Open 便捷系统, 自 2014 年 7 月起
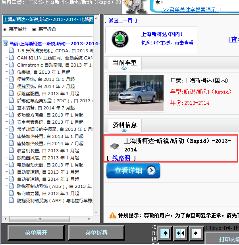Image resolution: width=239 pixels, height=245 pixels. (x=46, y=86)
